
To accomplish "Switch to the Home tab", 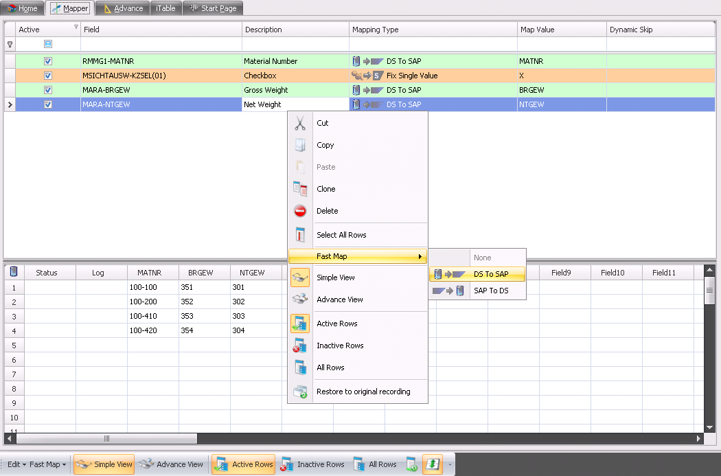I will (x=23, y=8).
